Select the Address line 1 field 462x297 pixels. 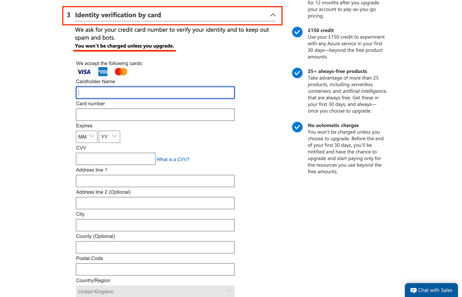click(x=155, y=181)
